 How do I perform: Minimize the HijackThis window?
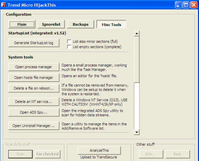178,5
